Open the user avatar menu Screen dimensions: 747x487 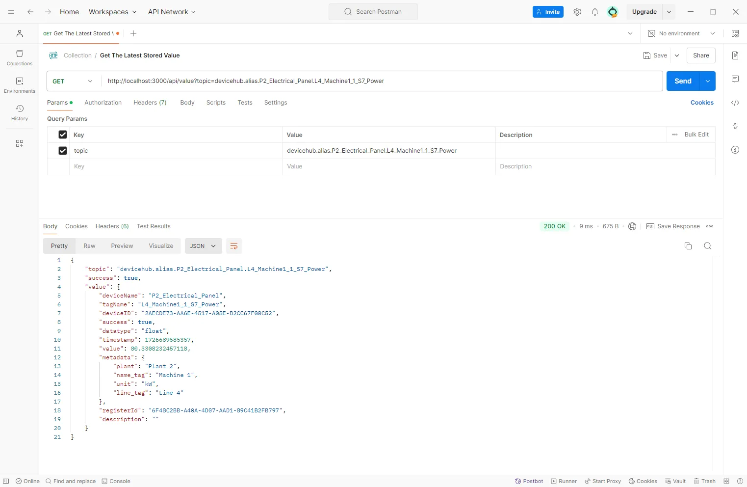click(613, 12)
